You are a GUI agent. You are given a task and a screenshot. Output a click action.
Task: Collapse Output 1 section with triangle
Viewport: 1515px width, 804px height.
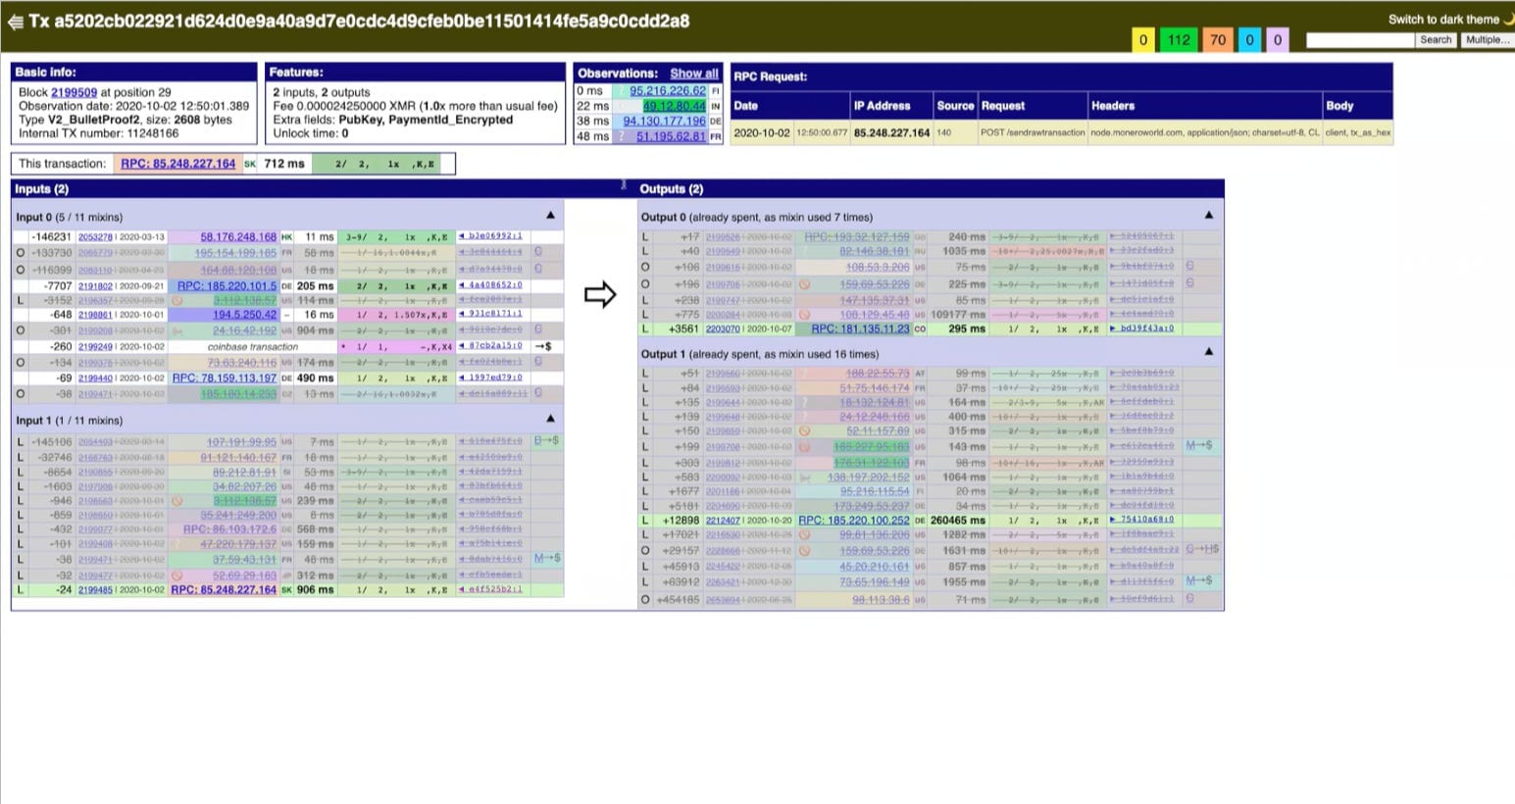coord(1208,352)
